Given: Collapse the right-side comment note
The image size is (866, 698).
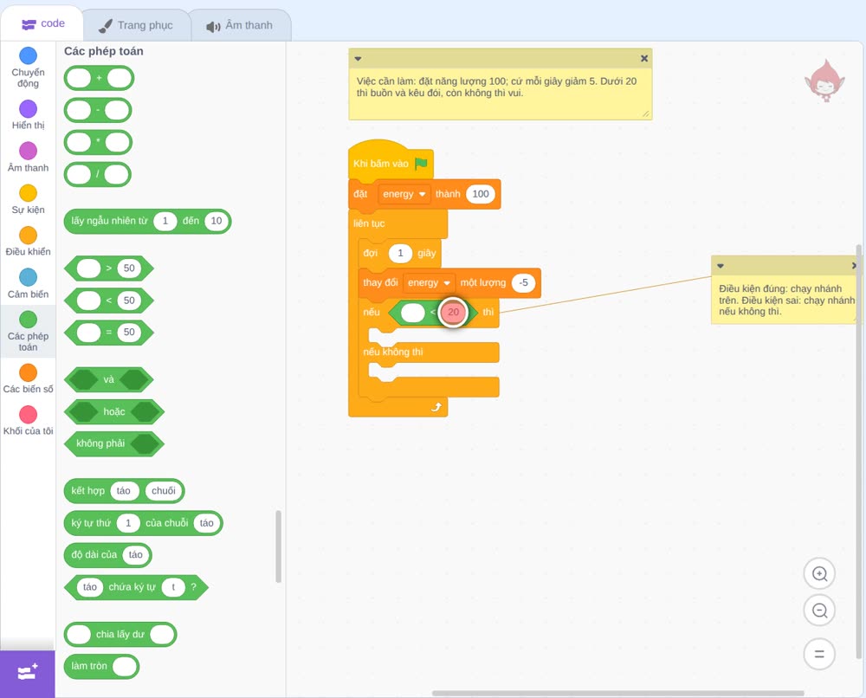Looking at the screenshot, I should 721,266.
